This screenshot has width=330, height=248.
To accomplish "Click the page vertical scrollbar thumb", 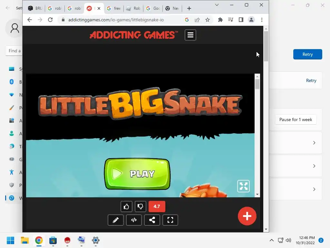I will (266, 46).
